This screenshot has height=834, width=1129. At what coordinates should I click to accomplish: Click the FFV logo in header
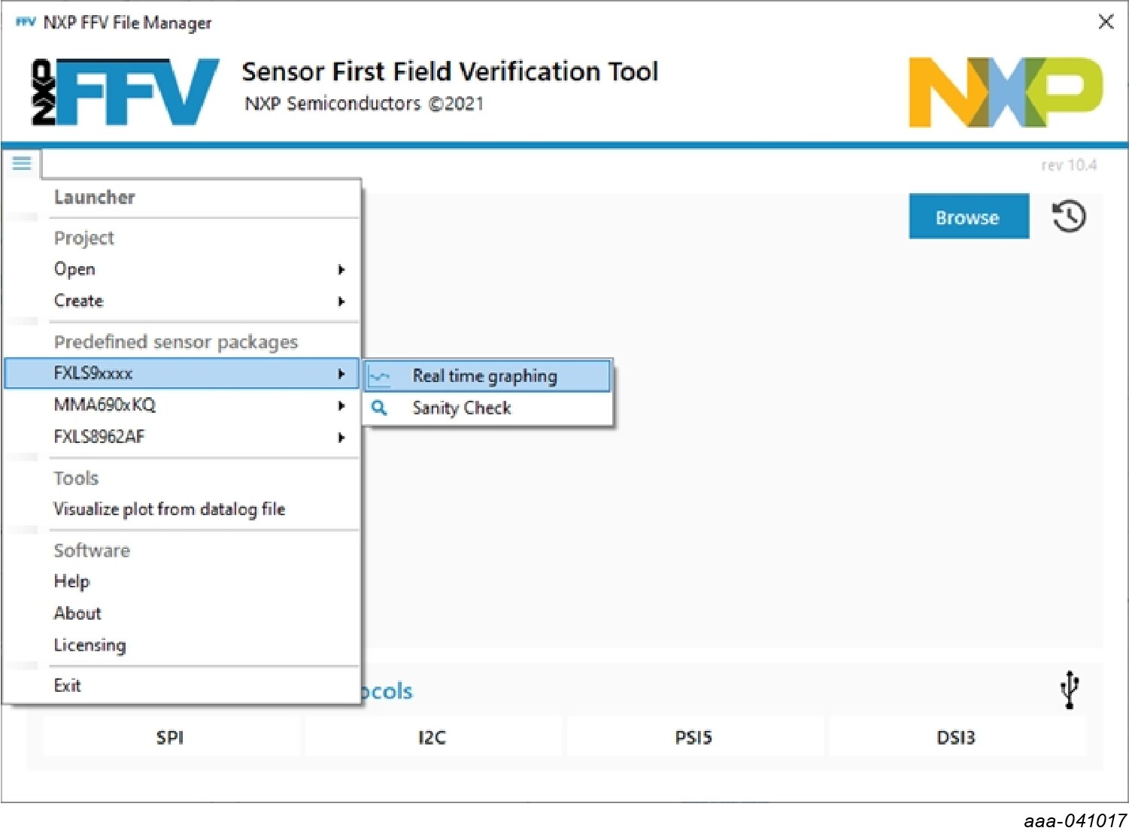(126, 92)
